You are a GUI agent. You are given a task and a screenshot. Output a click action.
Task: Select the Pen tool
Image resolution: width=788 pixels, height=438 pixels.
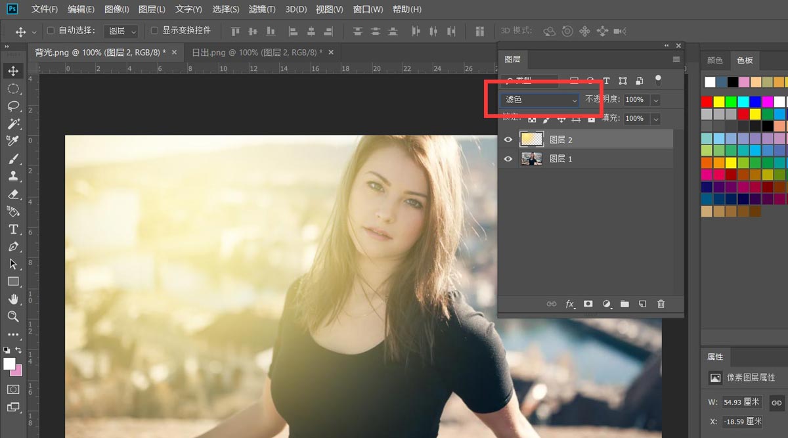click(13, 247)
